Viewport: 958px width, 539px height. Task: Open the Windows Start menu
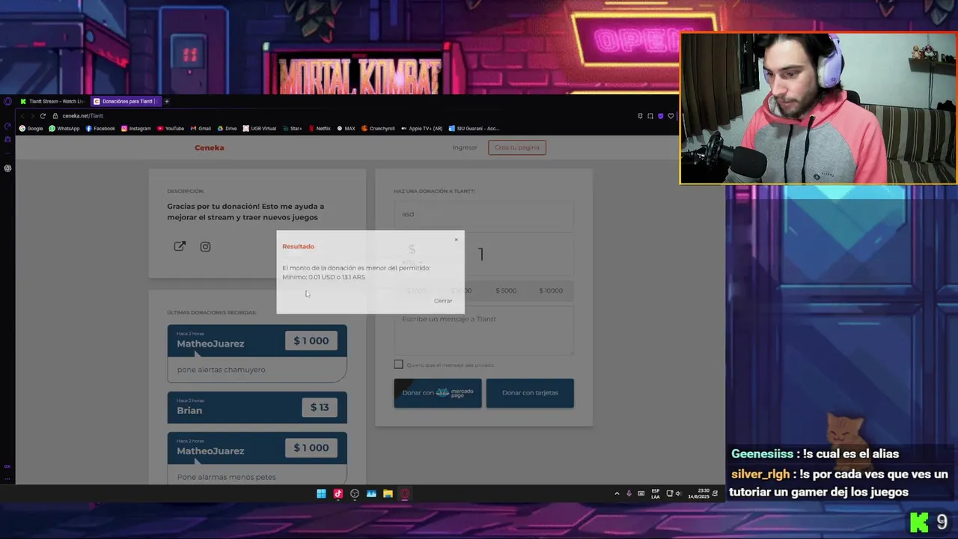click(321, 493)
